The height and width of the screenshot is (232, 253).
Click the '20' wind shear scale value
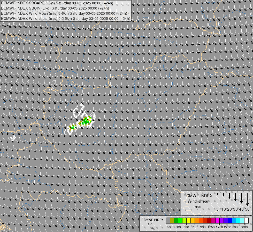click(x=229, y=209)
